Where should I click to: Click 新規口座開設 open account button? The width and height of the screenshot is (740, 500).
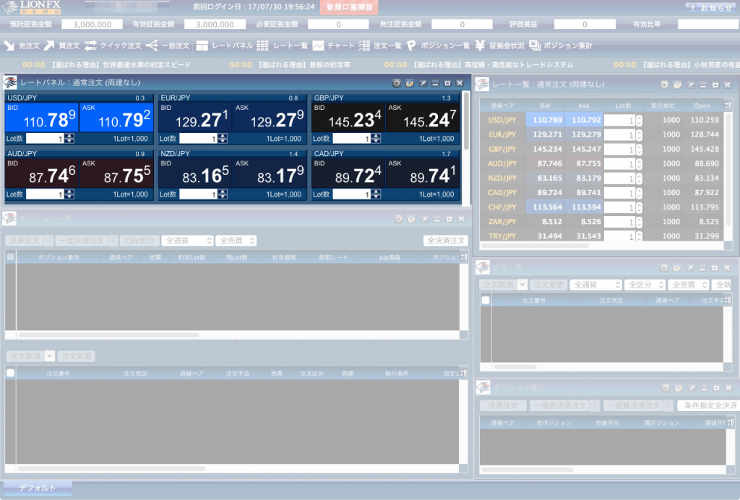click(x=349, y=7)
